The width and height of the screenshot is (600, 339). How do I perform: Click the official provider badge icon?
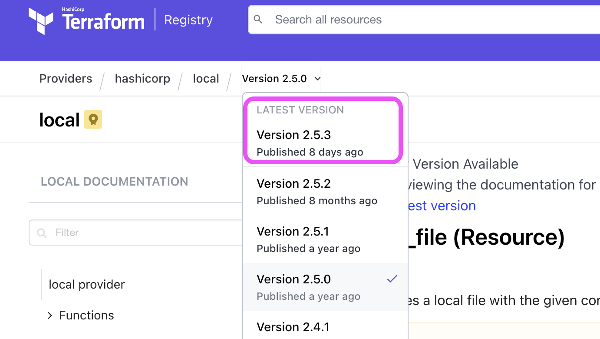[93, 120]
